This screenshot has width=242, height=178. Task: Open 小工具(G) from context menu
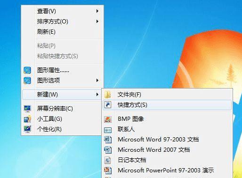coord(63,119)
